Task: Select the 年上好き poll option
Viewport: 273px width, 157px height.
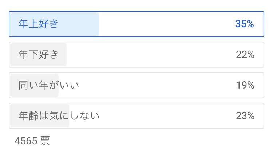Action: 136,24
